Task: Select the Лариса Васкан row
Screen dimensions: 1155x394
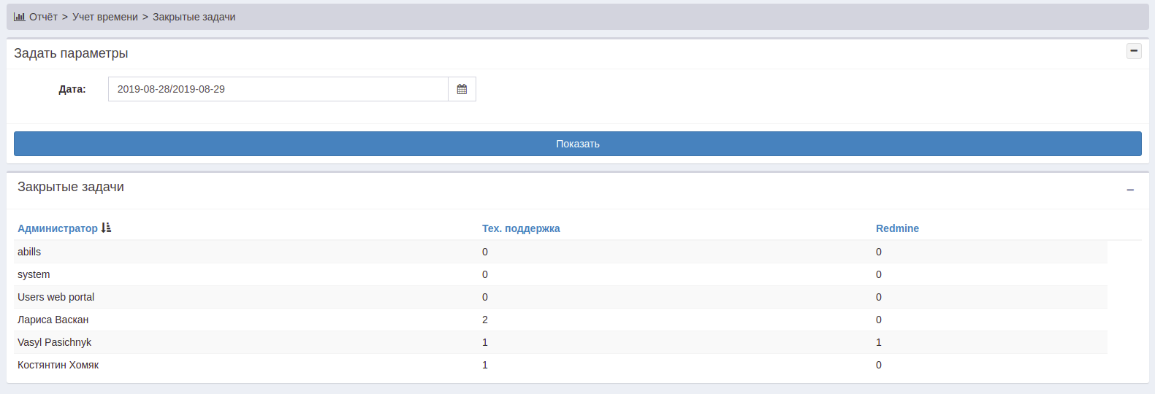Action: (53, 320)
